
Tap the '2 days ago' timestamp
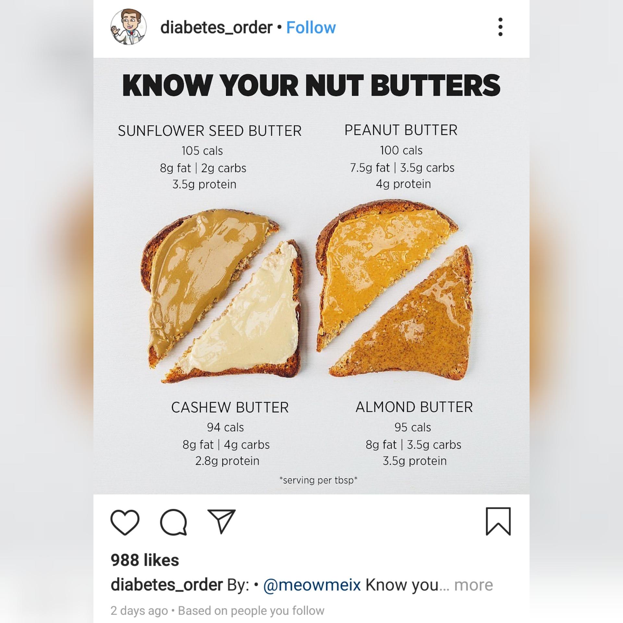[139, 611]
